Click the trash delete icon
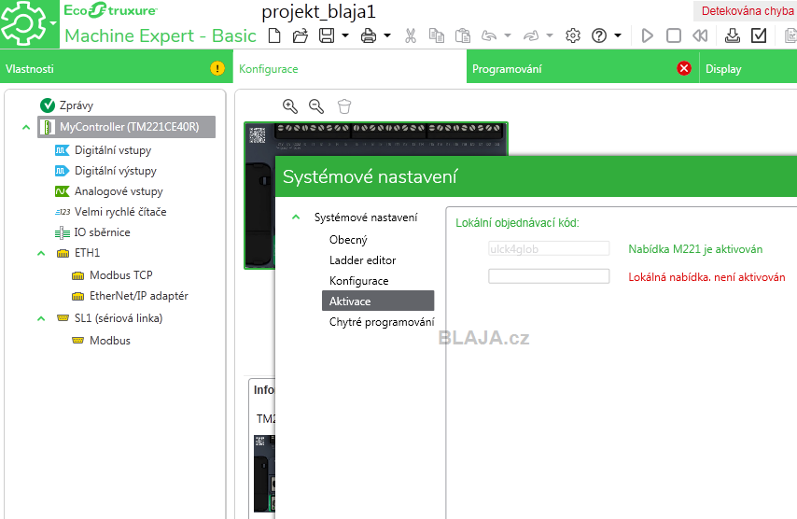 344,106
